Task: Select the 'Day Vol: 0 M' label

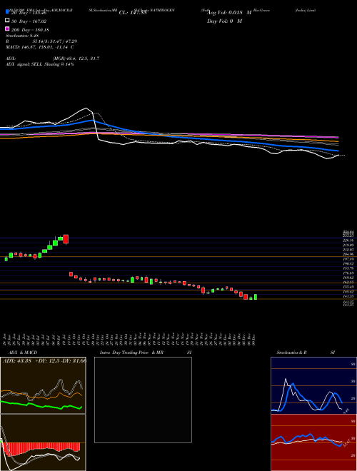Action: (224, 21)
